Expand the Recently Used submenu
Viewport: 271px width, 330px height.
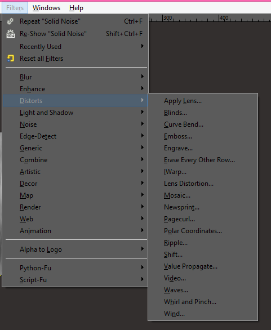(x=75, y=47)
